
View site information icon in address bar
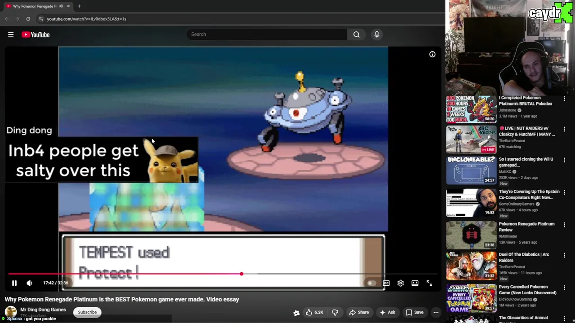pos(41,19)
